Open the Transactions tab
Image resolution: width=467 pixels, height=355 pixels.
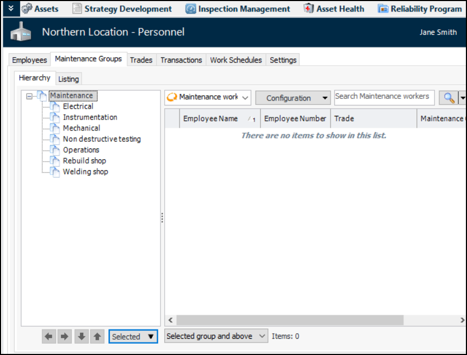(x=181, y=60)
